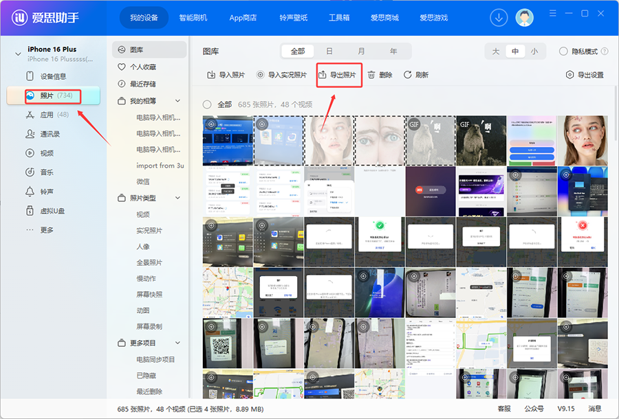Collapse the 我的相簿 section
The height and width of the screenshot is (419, 619).
(177, 101)
